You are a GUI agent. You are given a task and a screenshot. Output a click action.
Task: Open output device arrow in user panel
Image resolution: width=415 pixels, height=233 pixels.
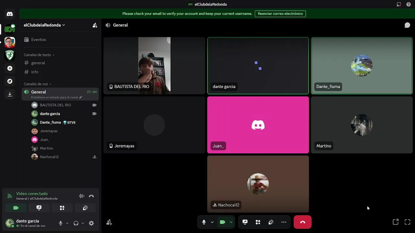point(83,223)
